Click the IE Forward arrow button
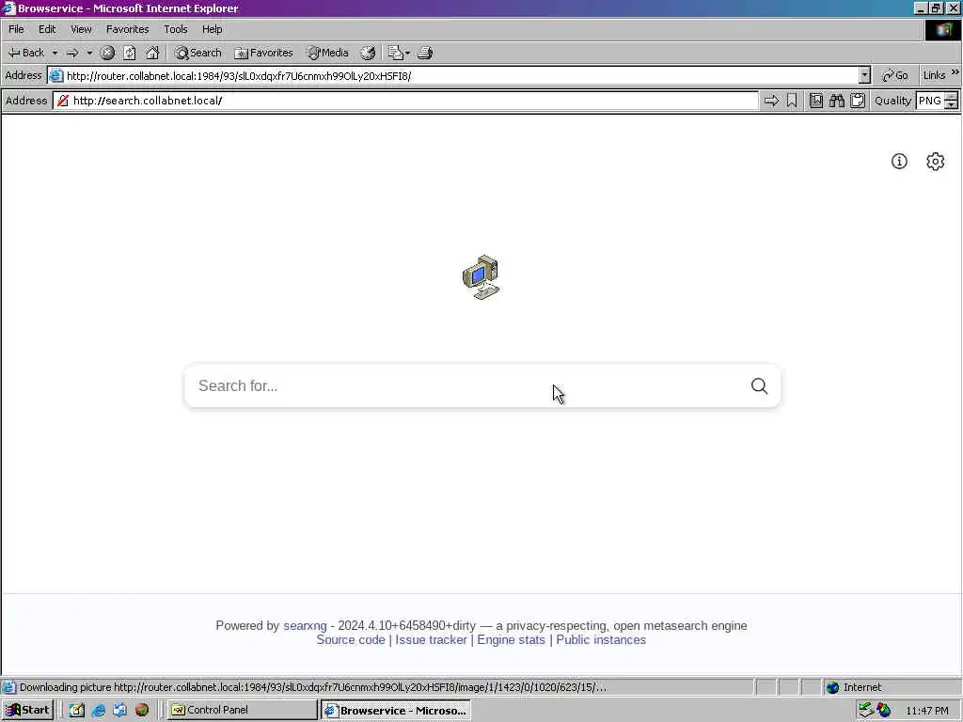The image size is (963, 722). click(x=72, y=53)
